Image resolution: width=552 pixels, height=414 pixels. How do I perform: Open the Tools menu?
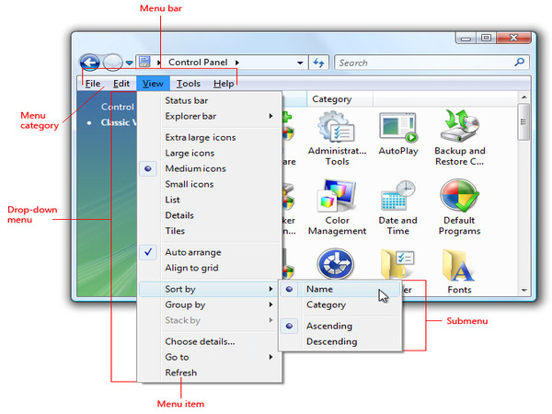(x=188, y=84)
